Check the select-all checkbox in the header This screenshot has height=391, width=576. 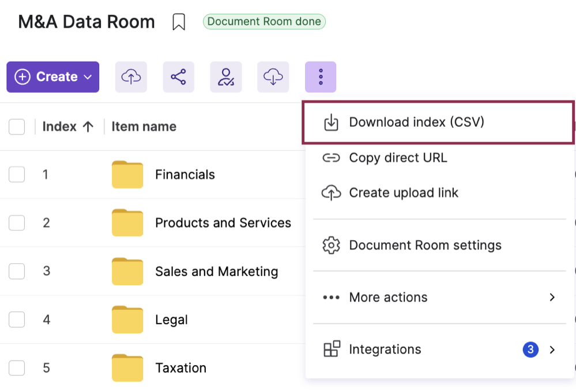(17, 127)
